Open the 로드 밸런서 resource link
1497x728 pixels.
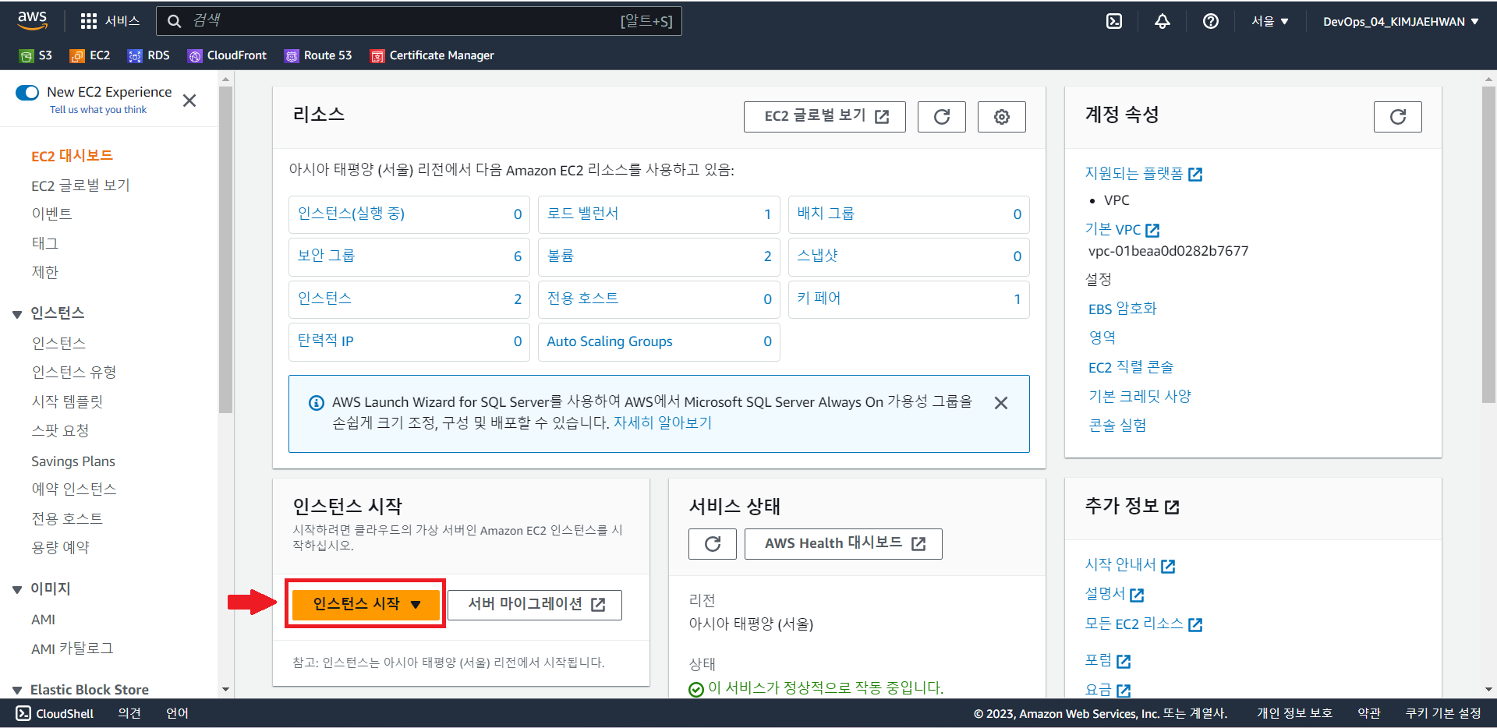pyautogui.click(x=582, y=214)
